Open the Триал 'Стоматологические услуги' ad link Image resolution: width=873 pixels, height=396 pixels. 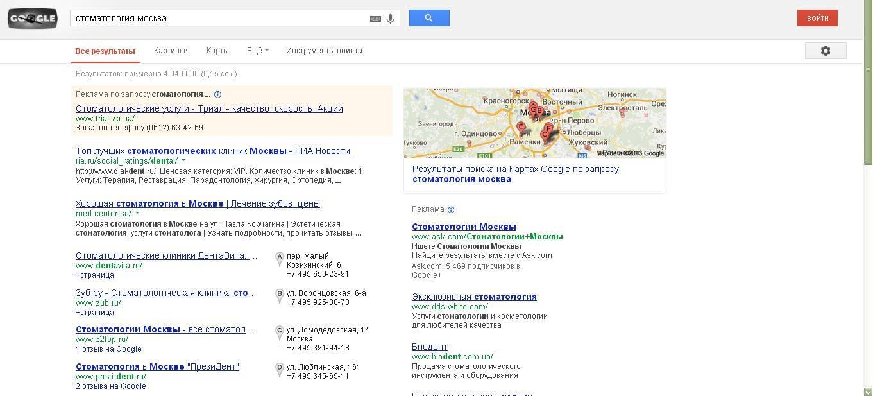(209, 108)
